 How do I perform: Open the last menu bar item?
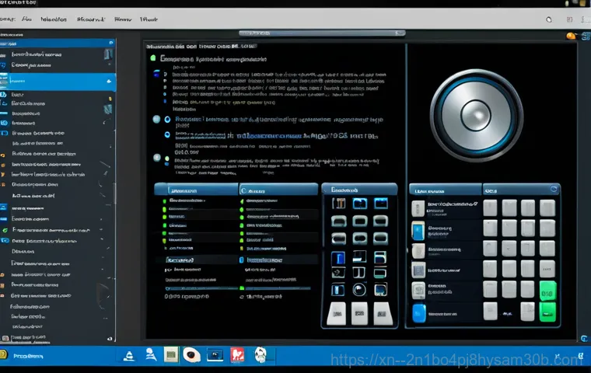[149, 18]
